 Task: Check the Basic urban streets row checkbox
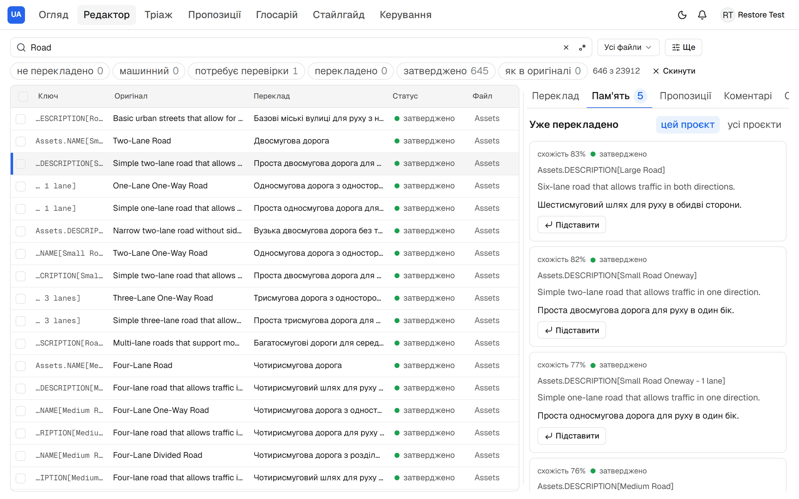pyautogui.click(x=21, y=119)
